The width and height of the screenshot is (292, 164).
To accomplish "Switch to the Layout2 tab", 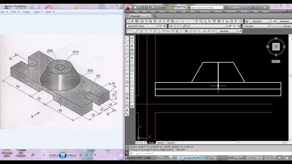I will (171, 143).
